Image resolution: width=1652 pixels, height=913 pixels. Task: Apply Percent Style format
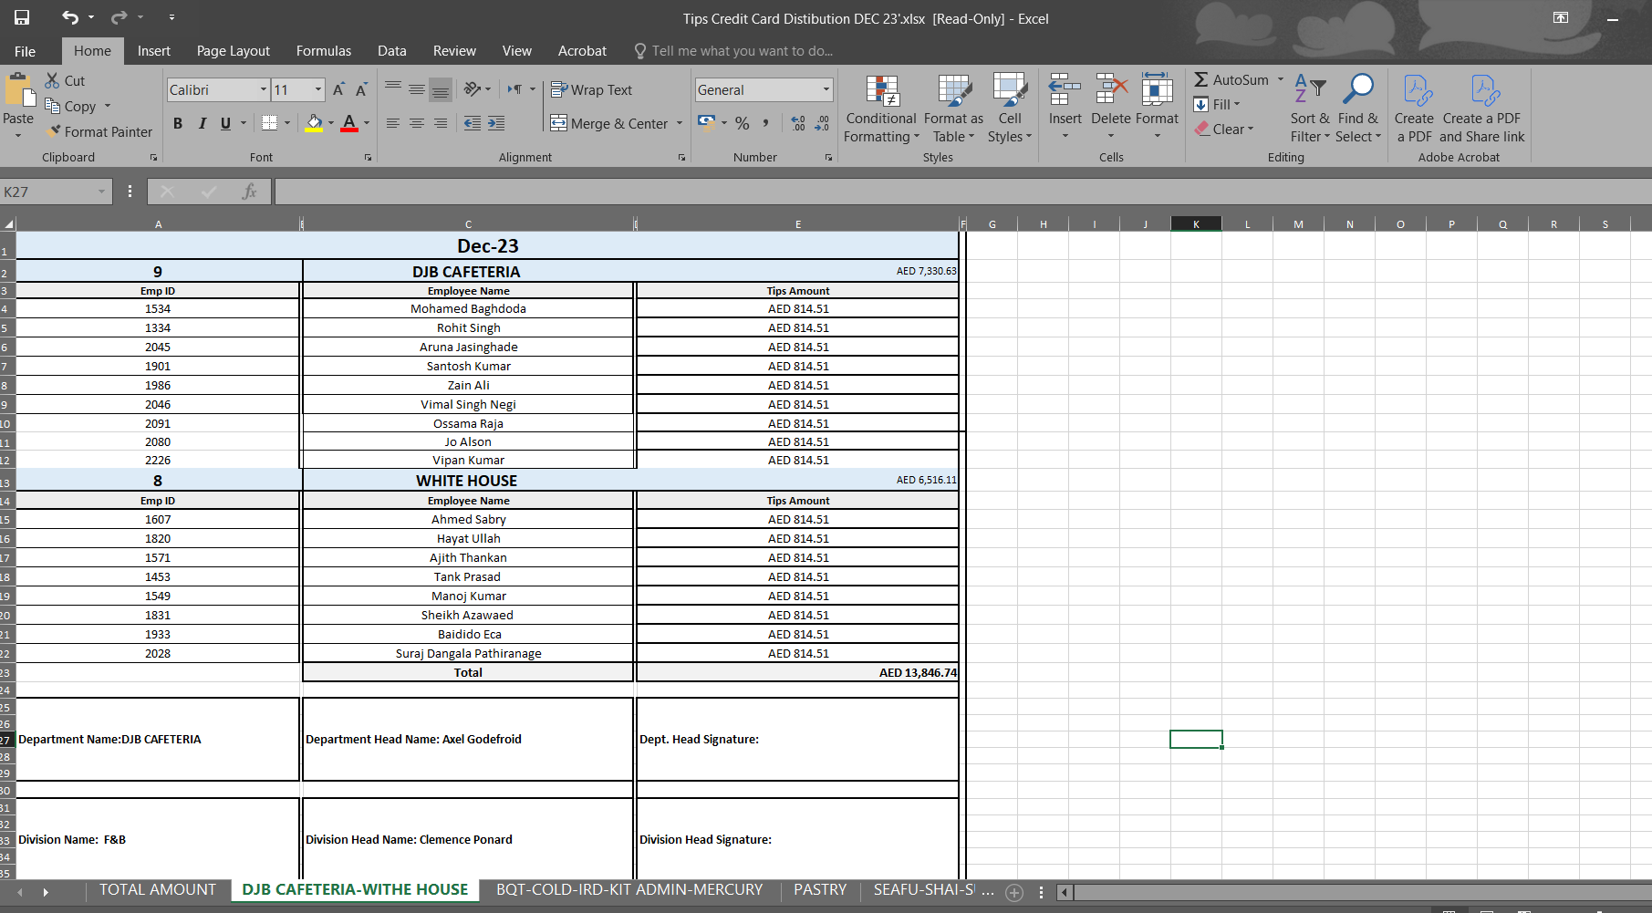(x=743, y=123)
